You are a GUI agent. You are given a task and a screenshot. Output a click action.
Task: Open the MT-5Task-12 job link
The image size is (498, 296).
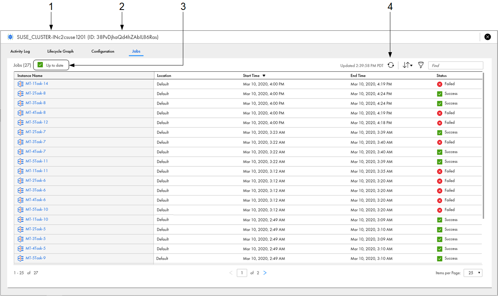pyautogui.click(x=37, y=122)
